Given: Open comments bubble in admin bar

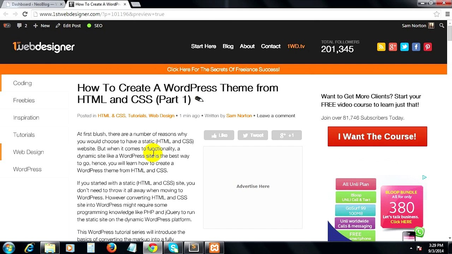Looking at the screenshot, I should (x=22, y=25).
